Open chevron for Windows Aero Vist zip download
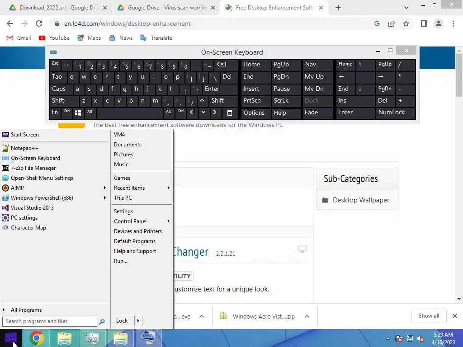Screen dimensions: 463x347 [307, 316]
